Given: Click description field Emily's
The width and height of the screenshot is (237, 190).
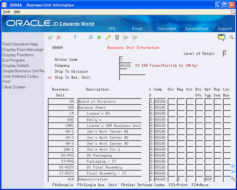Looking at the screenshot, I should click(x=110, y=120).
